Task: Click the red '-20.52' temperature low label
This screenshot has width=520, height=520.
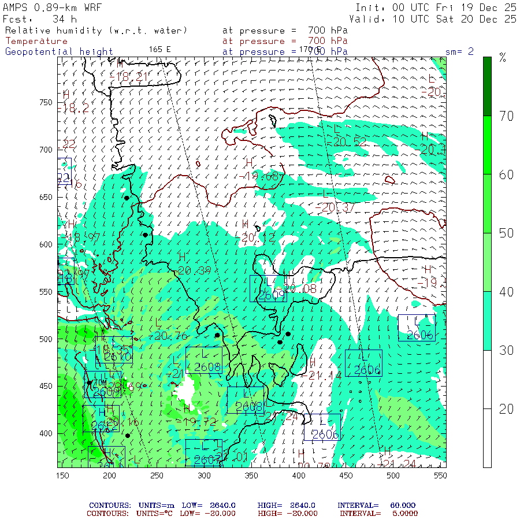Action: click(346, 142)
